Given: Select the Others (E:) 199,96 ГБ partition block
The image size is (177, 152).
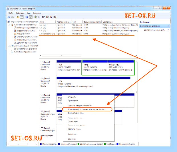Looking at the screenshot, I should point(121,68).
